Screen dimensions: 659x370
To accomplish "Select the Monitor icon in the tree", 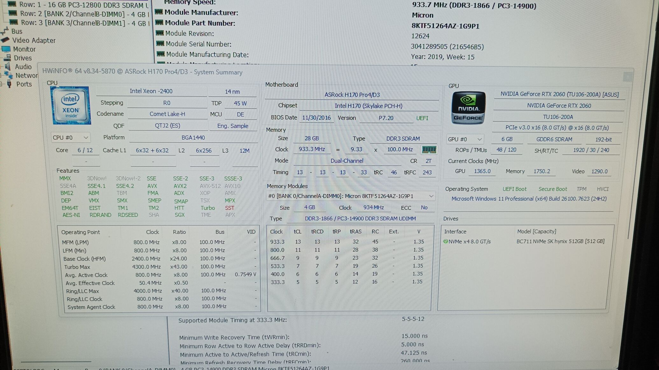I will 6,49.
